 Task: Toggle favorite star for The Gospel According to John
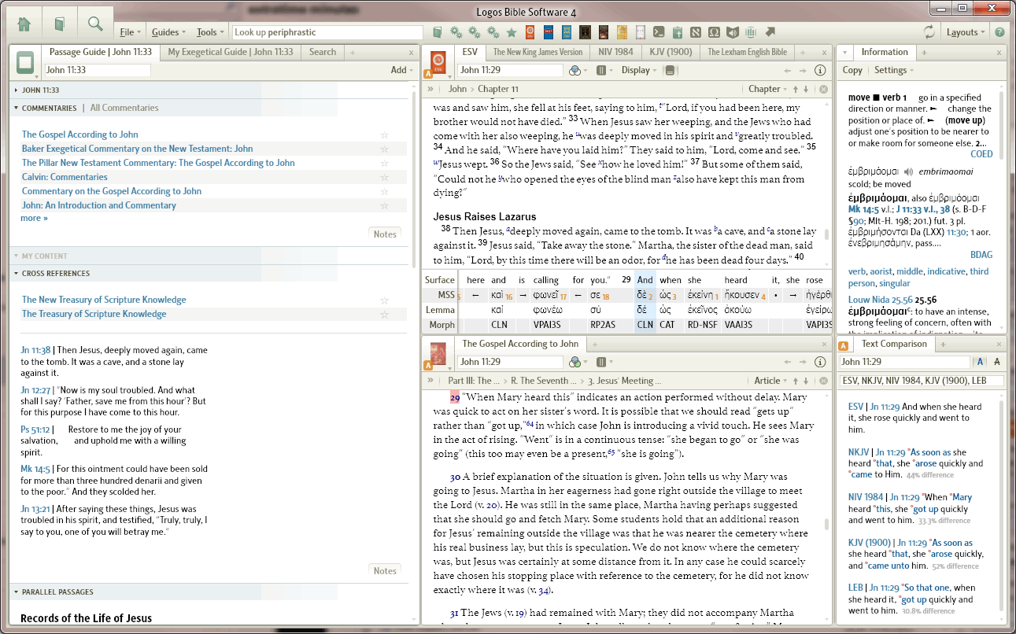click(385, 135)
